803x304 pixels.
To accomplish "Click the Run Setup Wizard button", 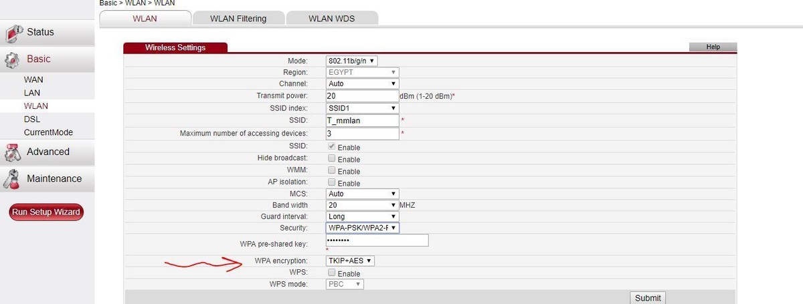I will pos(46,212).
